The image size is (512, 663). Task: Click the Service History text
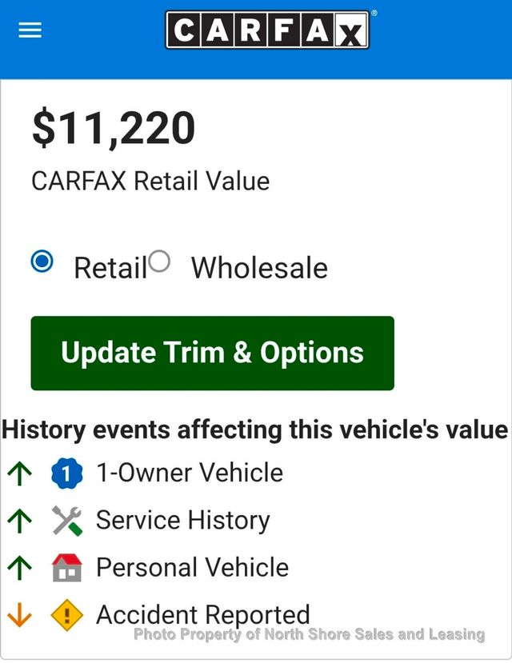[183, 521]
